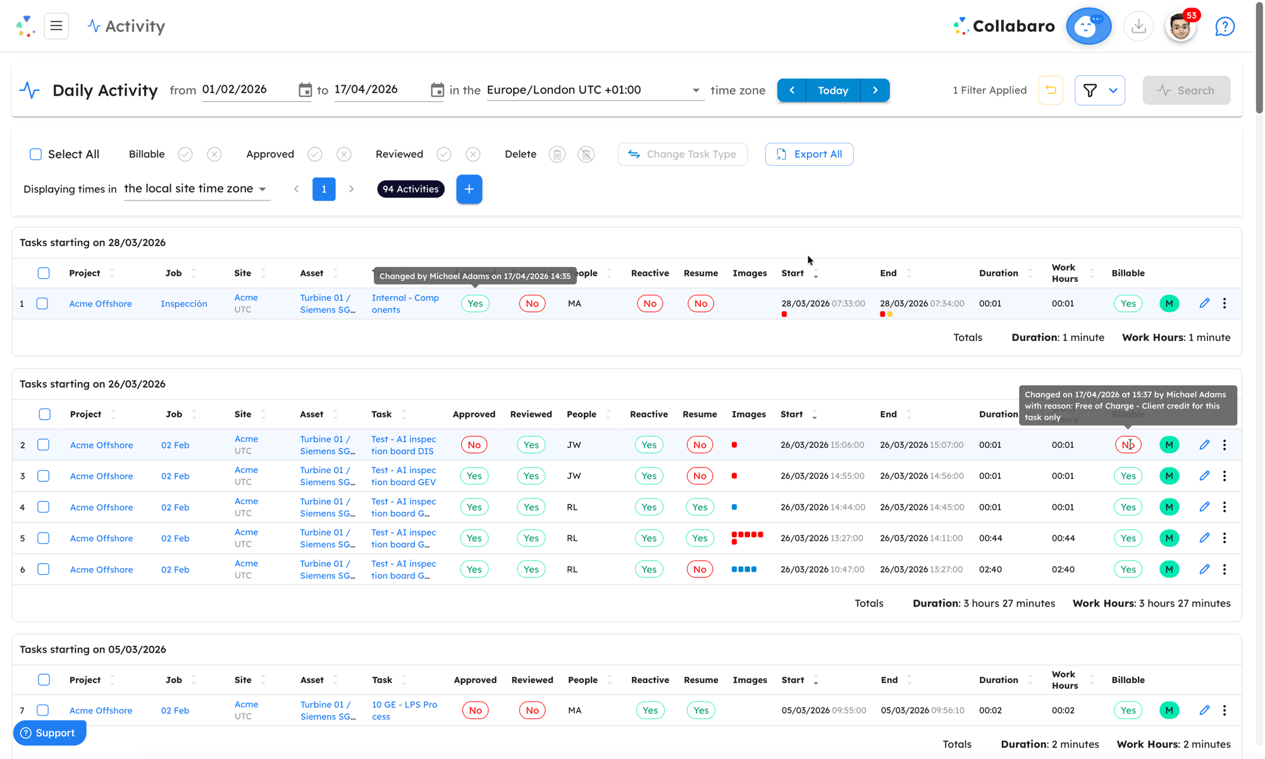Select row 3 checkbox
This screenshot has width=1265, height=759.
coord(43,476)
